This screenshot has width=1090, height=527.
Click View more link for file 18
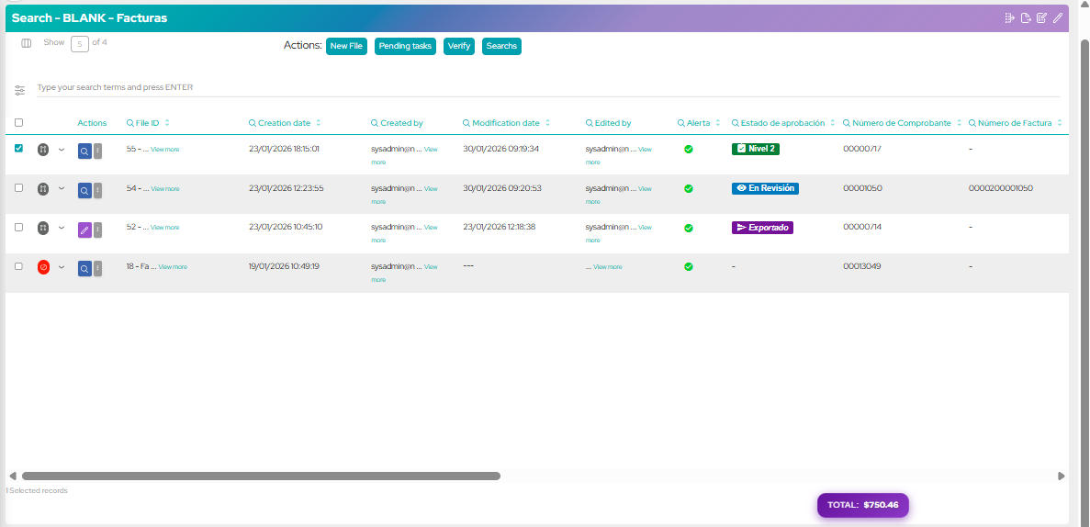(x=173, y=267)
